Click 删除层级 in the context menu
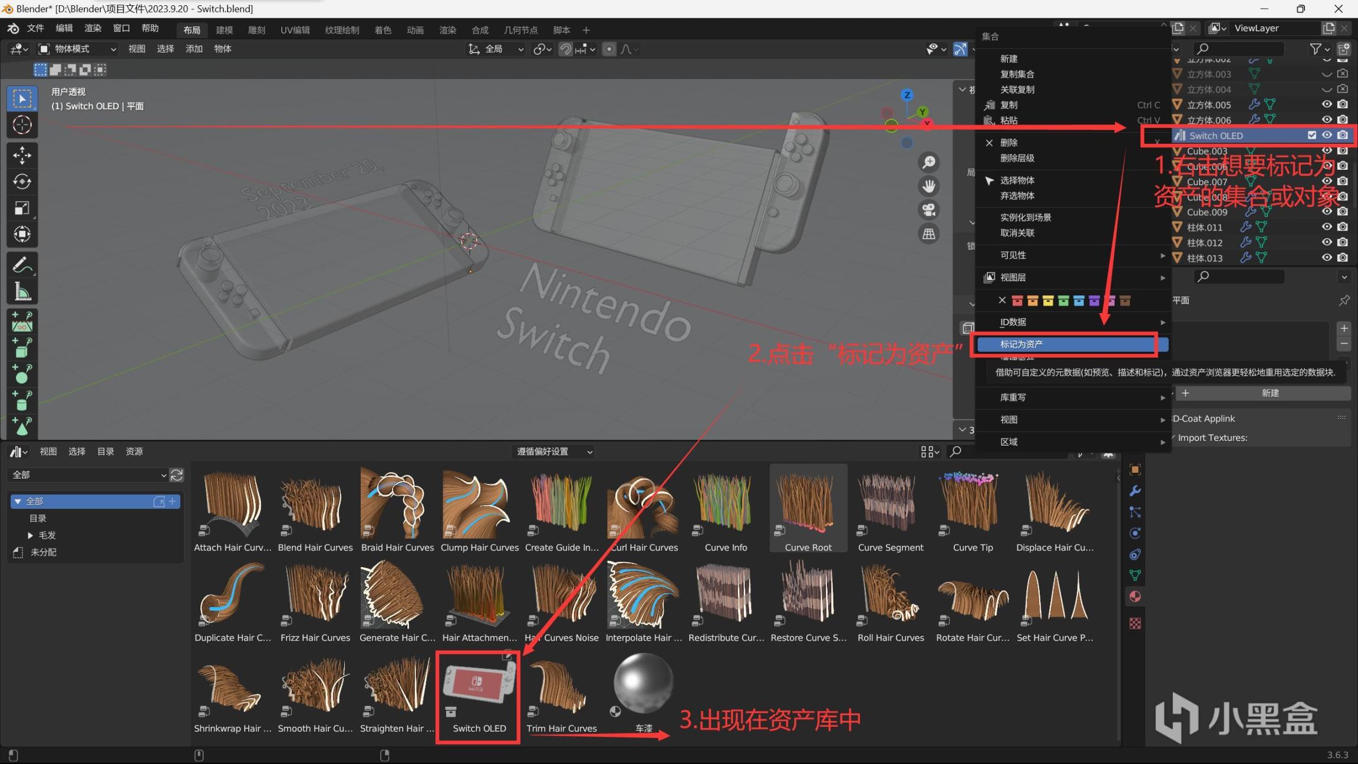Viewport: 1358px width, 764px height. pos(1017,158)
